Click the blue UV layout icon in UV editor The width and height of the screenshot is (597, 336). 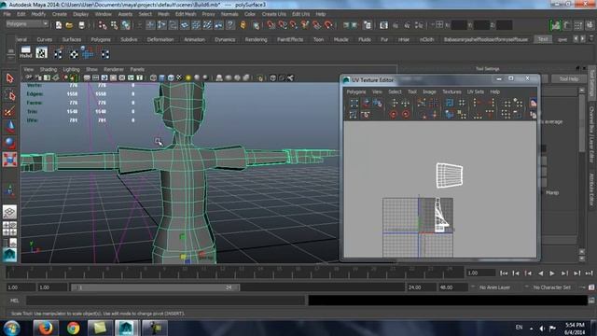point(450,103)
